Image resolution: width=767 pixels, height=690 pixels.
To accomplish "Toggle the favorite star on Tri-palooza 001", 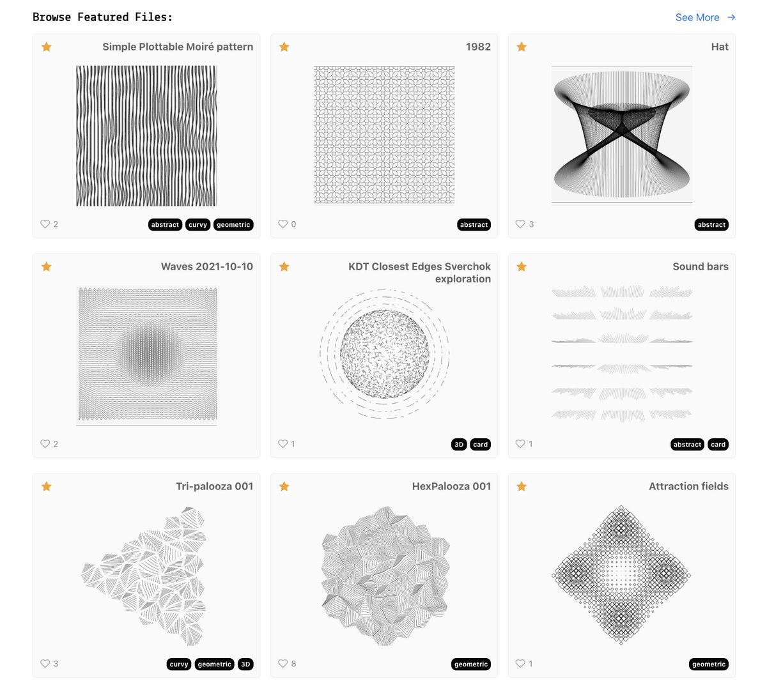I will click(46, 486).
